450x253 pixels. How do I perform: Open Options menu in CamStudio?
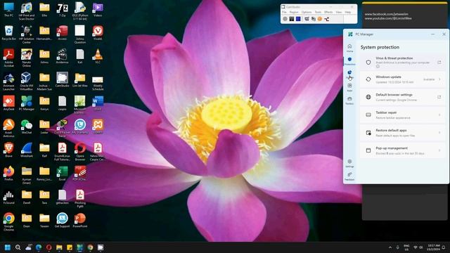click(x=307, y=13)
